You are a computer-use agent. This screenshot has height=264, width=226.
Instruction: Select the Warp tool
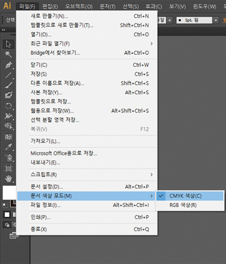pyautogui.click(x=8, y=116)
